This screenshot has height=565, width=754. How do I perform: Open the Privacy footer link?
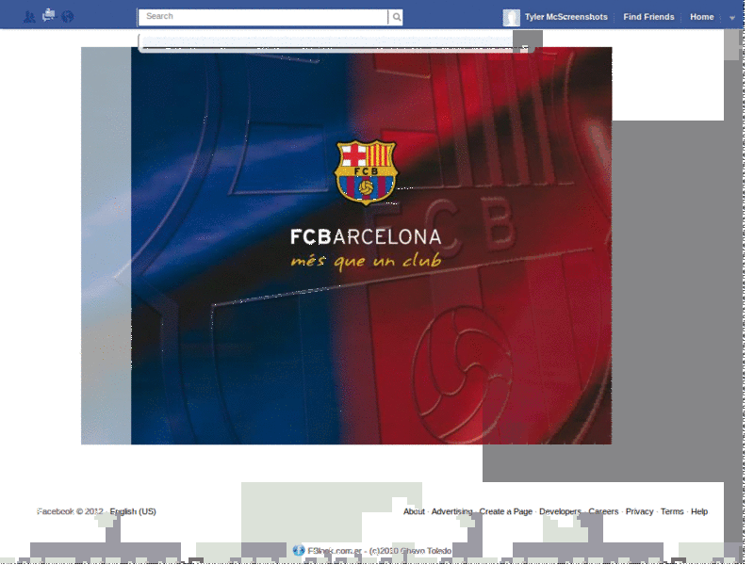point(640,511)
